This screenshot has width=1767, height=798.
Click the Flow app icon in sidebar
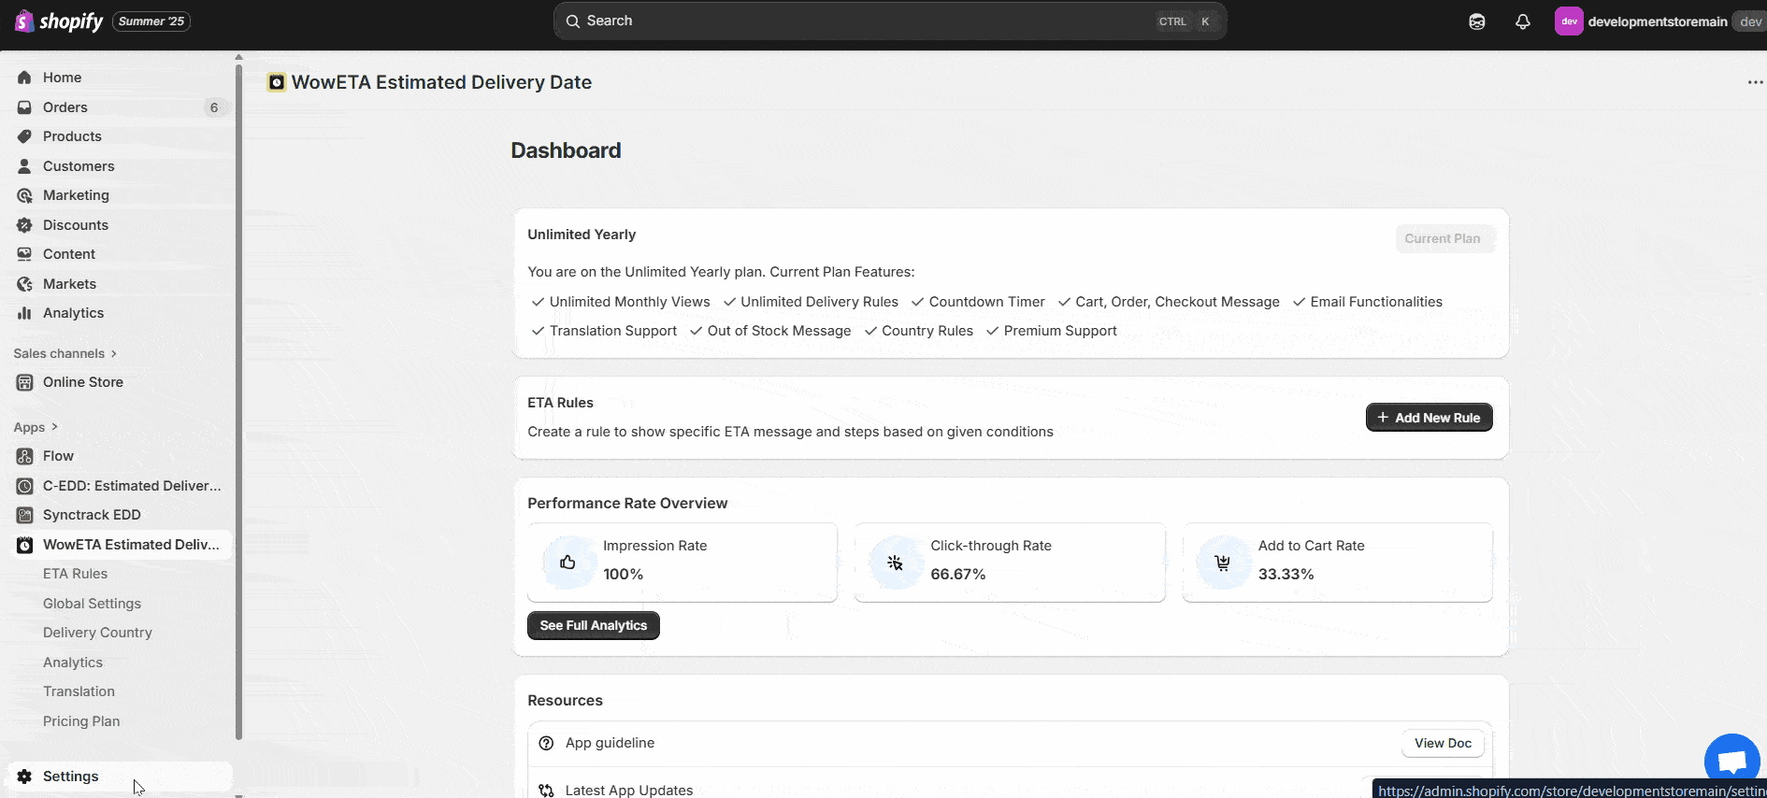click(x=25, y=456)
